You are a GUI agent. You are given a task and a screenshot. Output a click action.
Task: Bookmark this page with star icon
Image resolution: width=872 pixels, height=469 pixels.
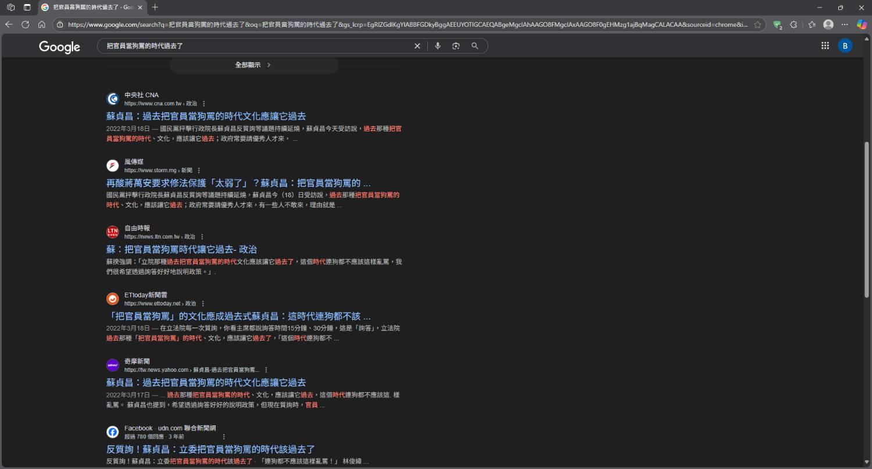point(757,24)
